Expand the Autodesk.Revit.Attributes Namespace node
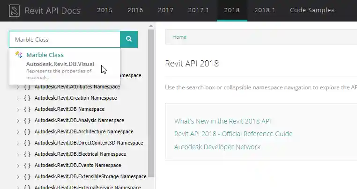357x189 pixels. point(18,87)
